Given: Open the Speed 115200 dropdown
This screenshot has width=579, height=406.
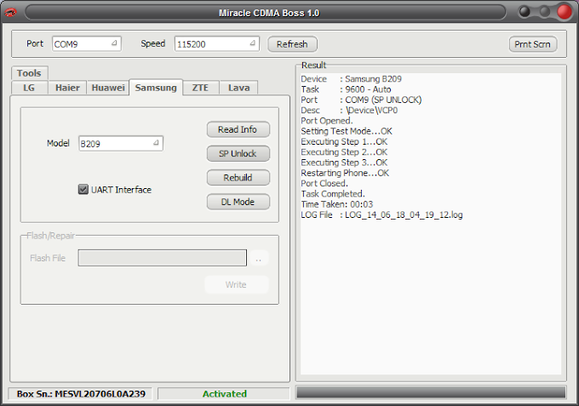Looking at the screenshot, I should point(217,44).
